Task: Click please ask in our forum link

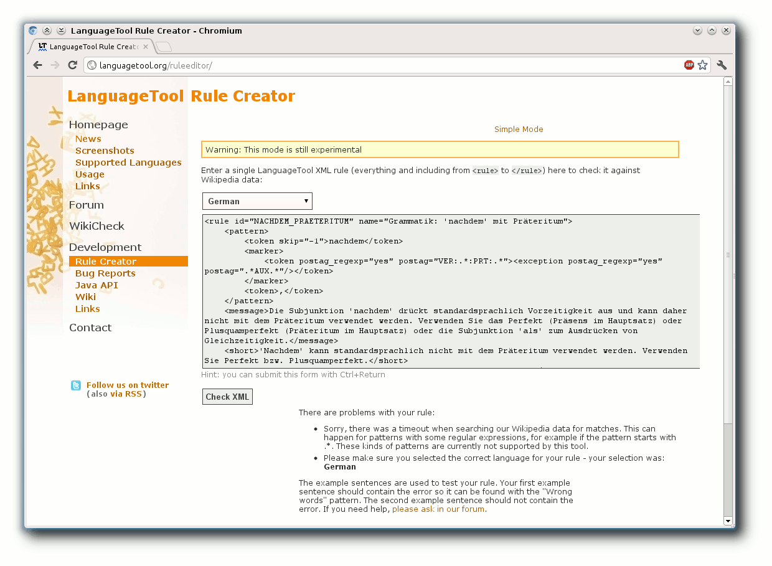Action: coord(438,509)
